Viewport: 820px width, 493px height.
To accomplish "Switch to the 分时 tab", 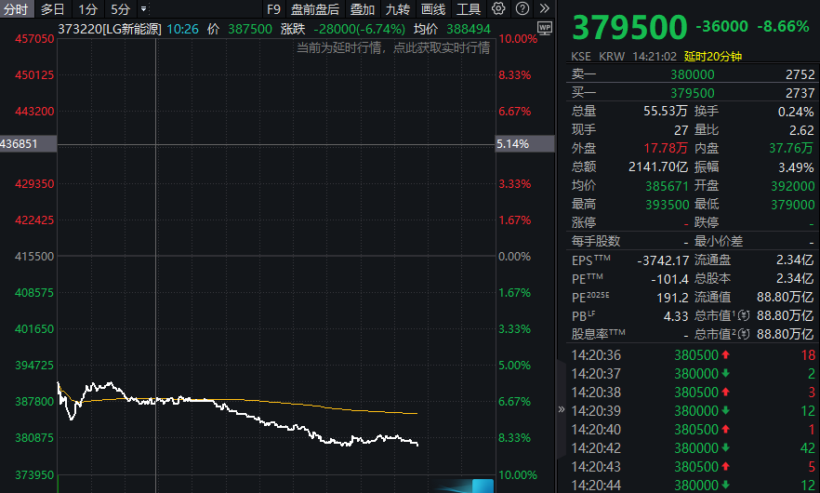I will 18,9.
